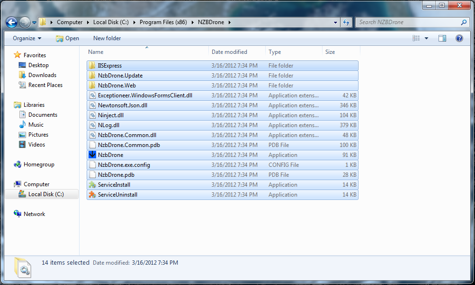This screenshot has height=285, width=475.
Task: Refresh the NZBDrone folder view
Action: (x=346, y=22)
